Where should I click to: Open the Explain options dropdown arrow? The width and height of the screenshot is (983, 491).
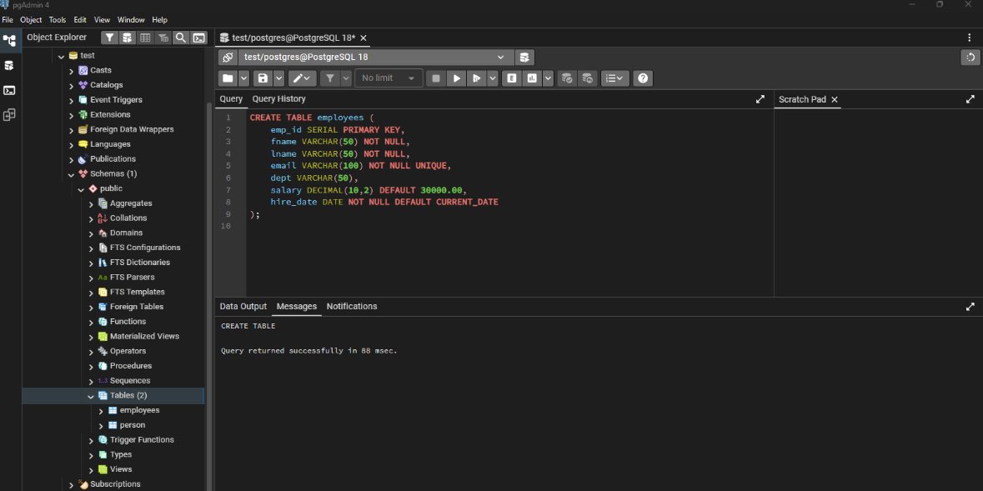(549, 78)
